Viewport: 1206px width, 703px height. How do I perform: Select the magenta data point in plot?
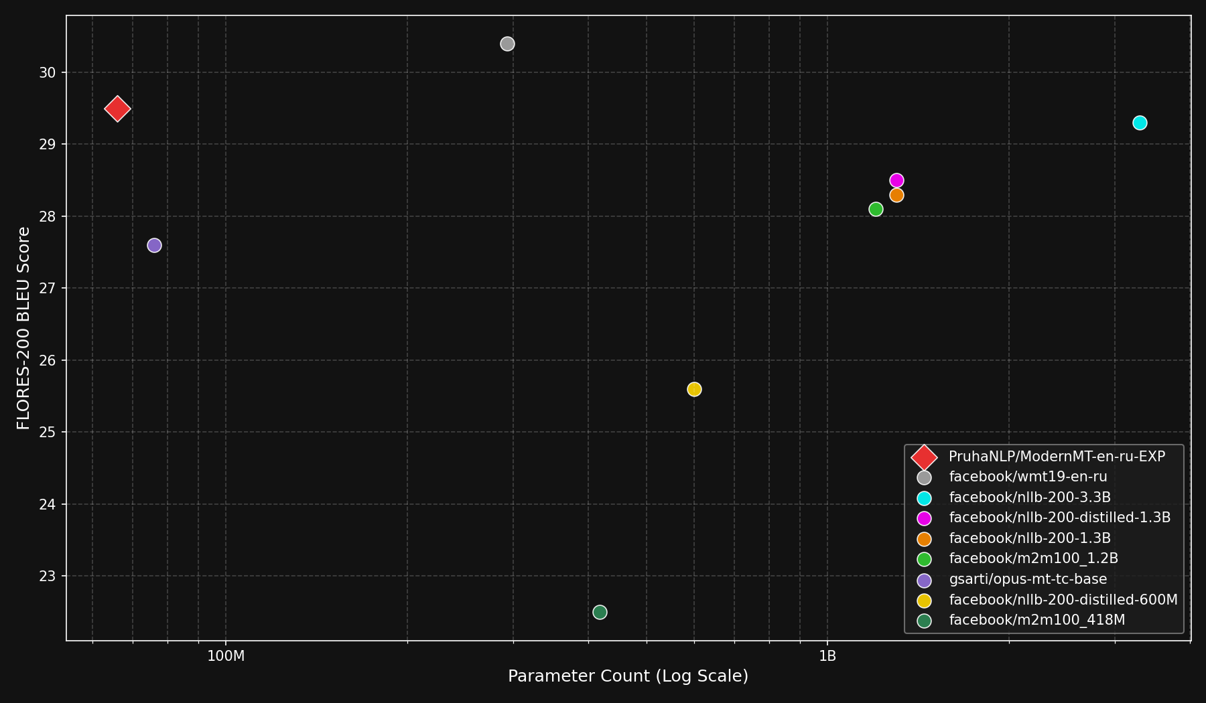pos(896,181)
